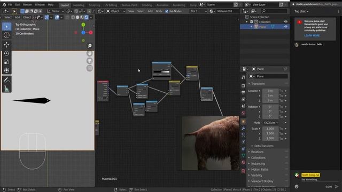Open the Particles properties tab
The height and width of the screenshot is (192, 342).
[244, 135]
